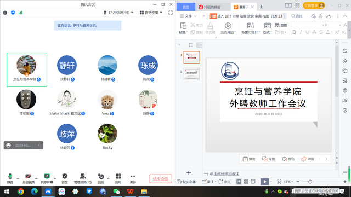Open the grid view layout dropdown
This screenshot has height=197, width=351.
click(x=151, y=13)
